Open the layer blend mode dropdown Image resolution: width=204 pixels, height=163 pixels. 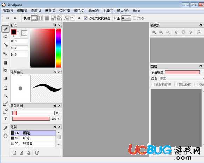(x=182, y=79)
